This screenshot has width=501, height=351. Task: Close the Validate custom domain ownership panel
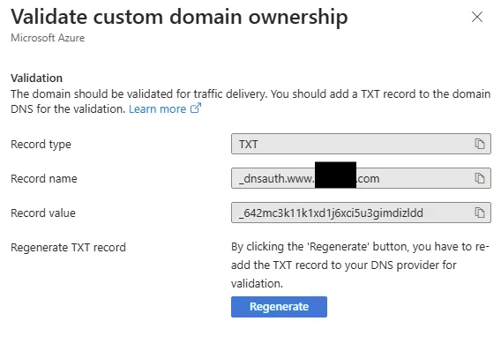[477, 17]
